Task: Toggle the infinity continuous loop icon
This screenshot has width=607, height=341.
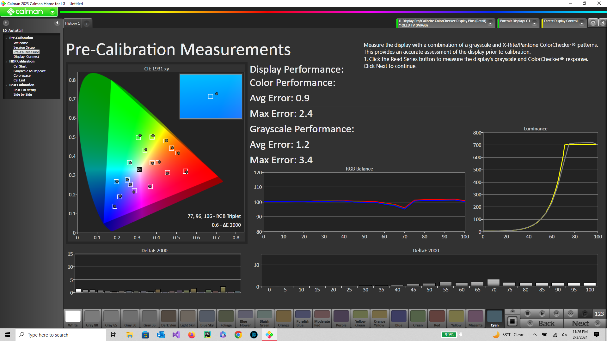Action: click(x=571, y=314)
